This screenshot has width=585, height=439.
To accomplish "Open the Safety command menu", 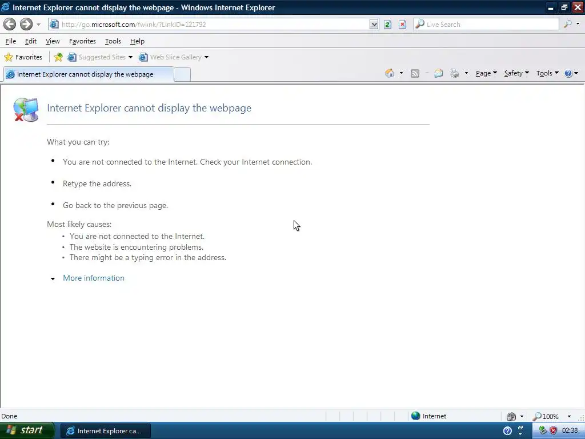I will [x=516, y=73].
